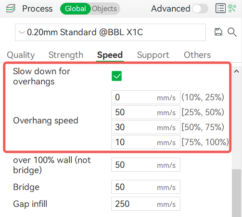Open the 0.20mm Standard preset dropdown
The image size is (242, 217).
(x=110, y=32)
